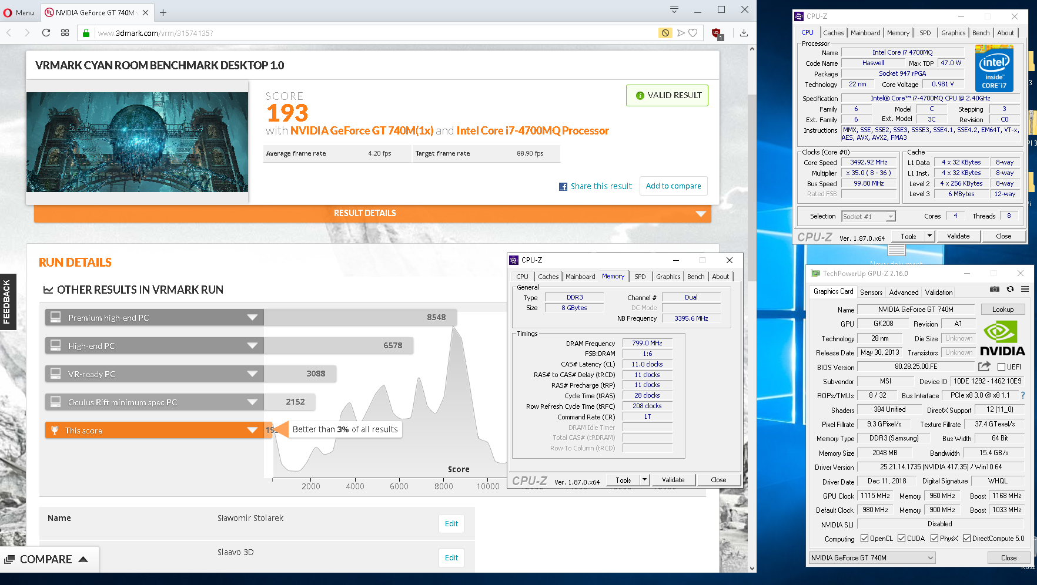Expand the COMPARE panel at page bottom
This screenshot has height=585, width=1037.
[x=49, y=559]
